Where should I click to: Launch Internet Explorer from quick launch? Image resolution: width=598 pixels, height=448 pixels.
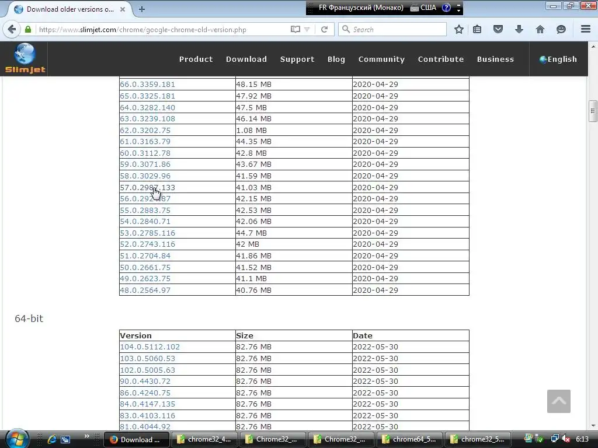[51, 439]
